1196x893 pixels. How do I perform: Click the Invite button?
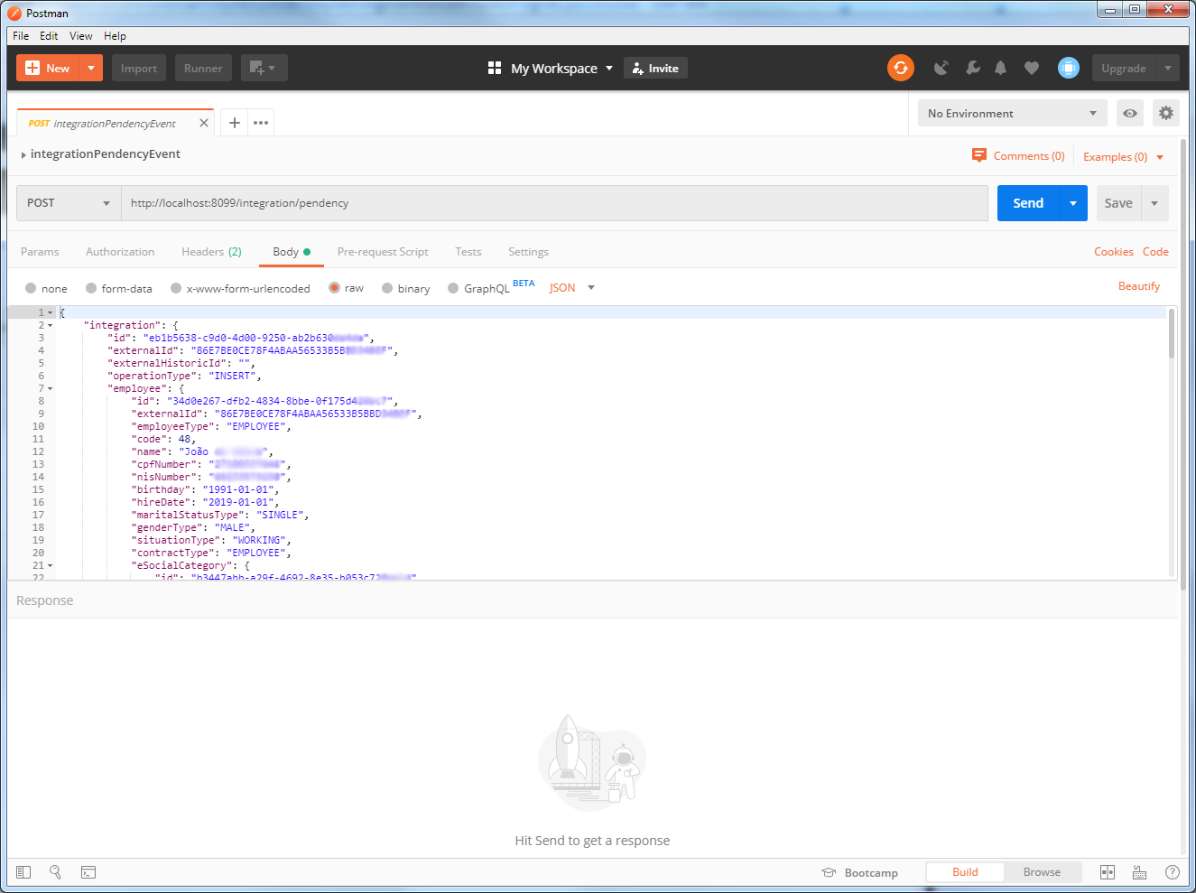(655, 68)
